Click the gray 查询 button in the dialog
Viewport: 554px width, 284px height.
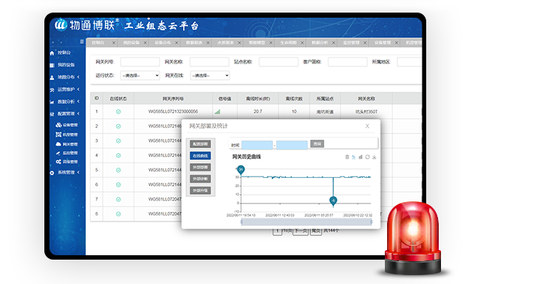point(317,144)
